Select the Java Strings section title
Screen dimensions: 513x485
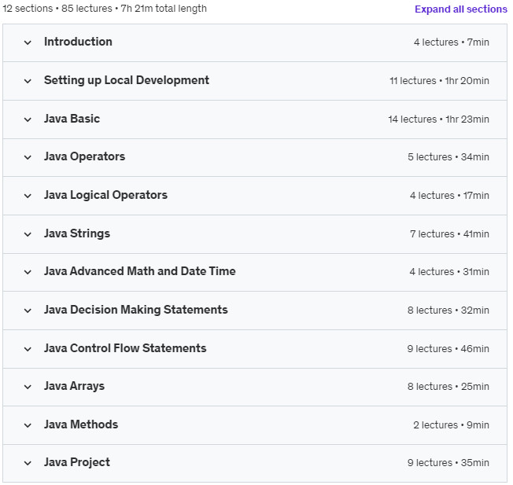77,233
